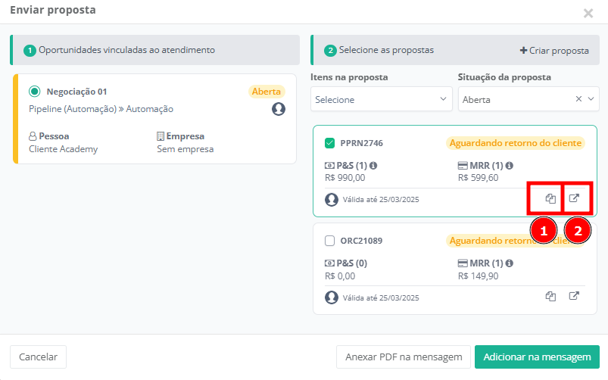Viewport: 608px width, 380px height.
Task: Click the info icon beside MRR (1) in ORC21089
Action: coord(509,263)
